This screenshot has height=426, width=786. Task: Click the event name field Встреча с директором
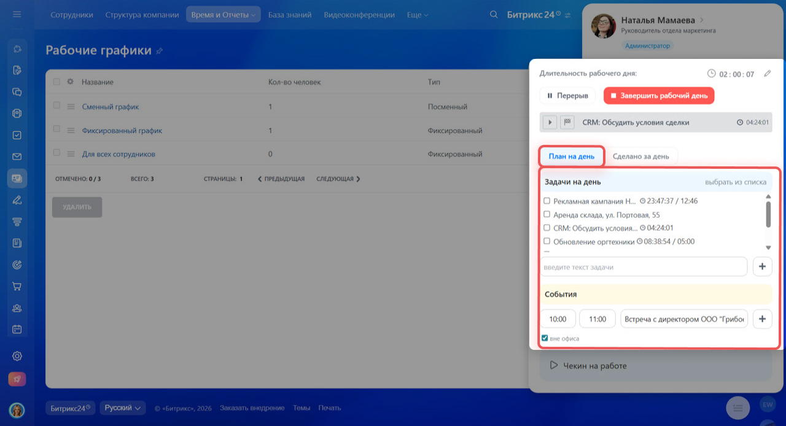(684, 319)
